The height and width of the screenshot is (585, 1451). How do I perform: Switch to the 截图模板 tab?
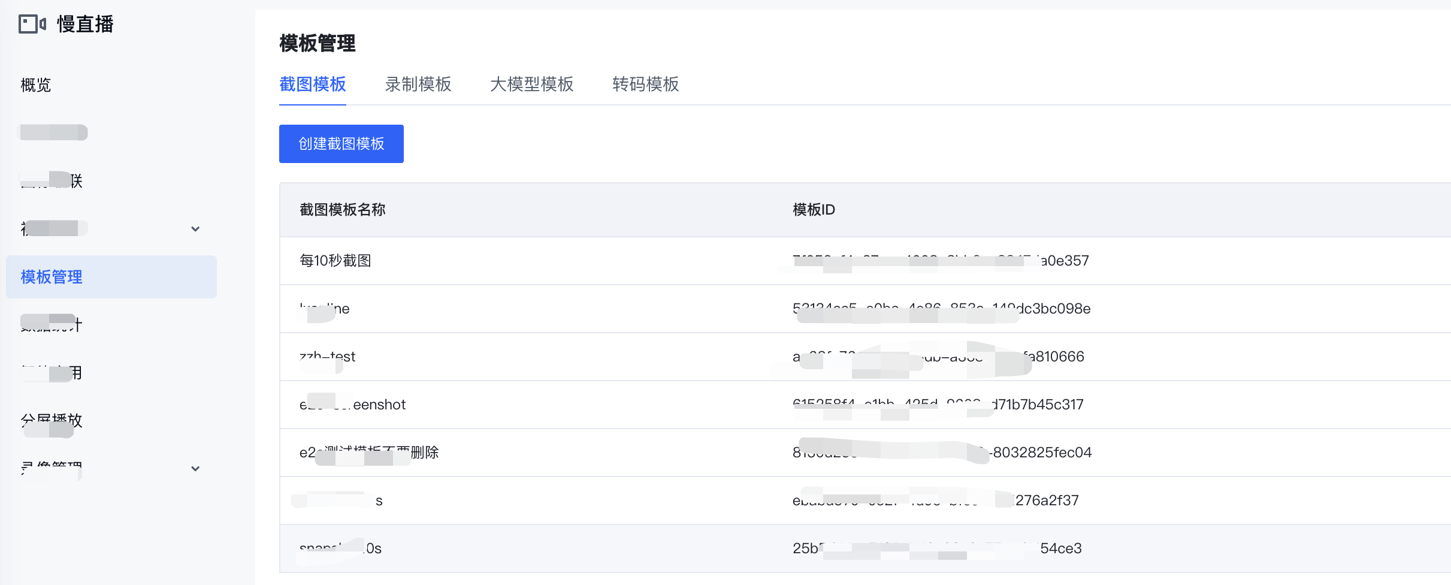click(312, 85)
